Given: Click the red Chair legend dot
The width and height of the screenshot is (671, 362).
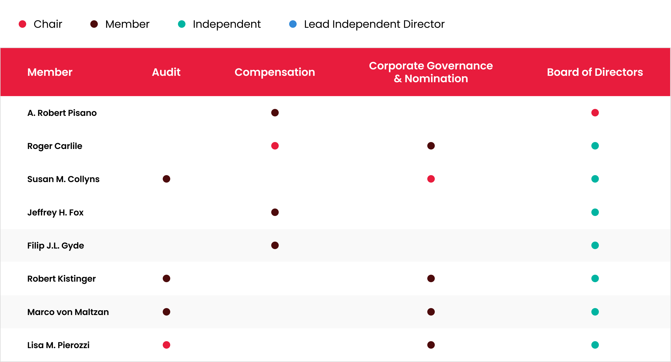Looking at the screenshot, I should click(22, 24).
